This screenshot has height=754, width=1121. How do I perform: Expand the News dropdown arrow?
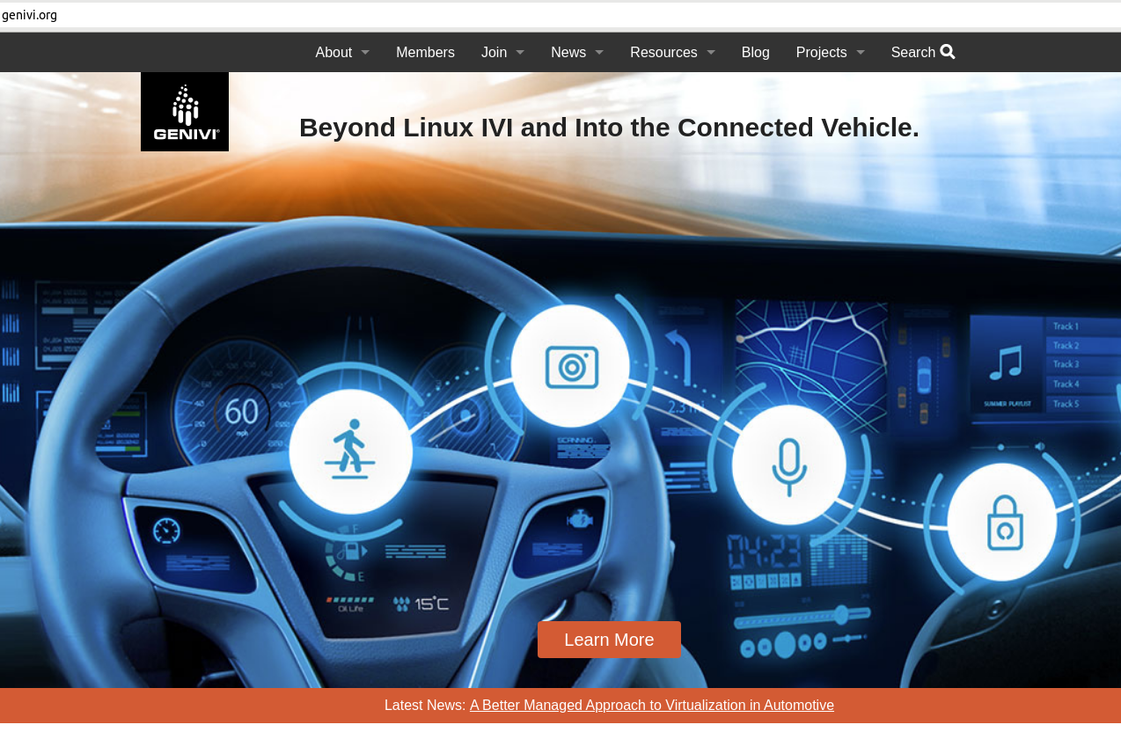599,53
